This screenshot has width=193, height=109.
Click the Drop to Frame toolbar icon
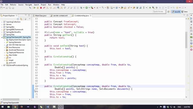pos(58,8)
